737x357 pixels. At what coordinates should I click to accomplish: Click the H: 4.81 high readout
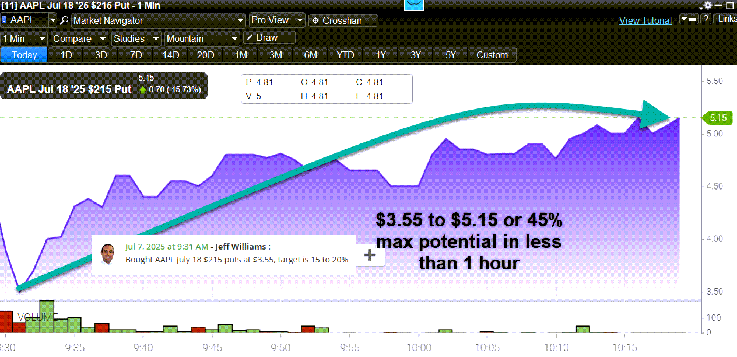tap(314, 96)
